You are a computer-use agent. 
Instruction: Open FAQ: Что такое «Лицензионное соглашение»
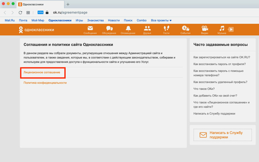click(x=222, y=105)
